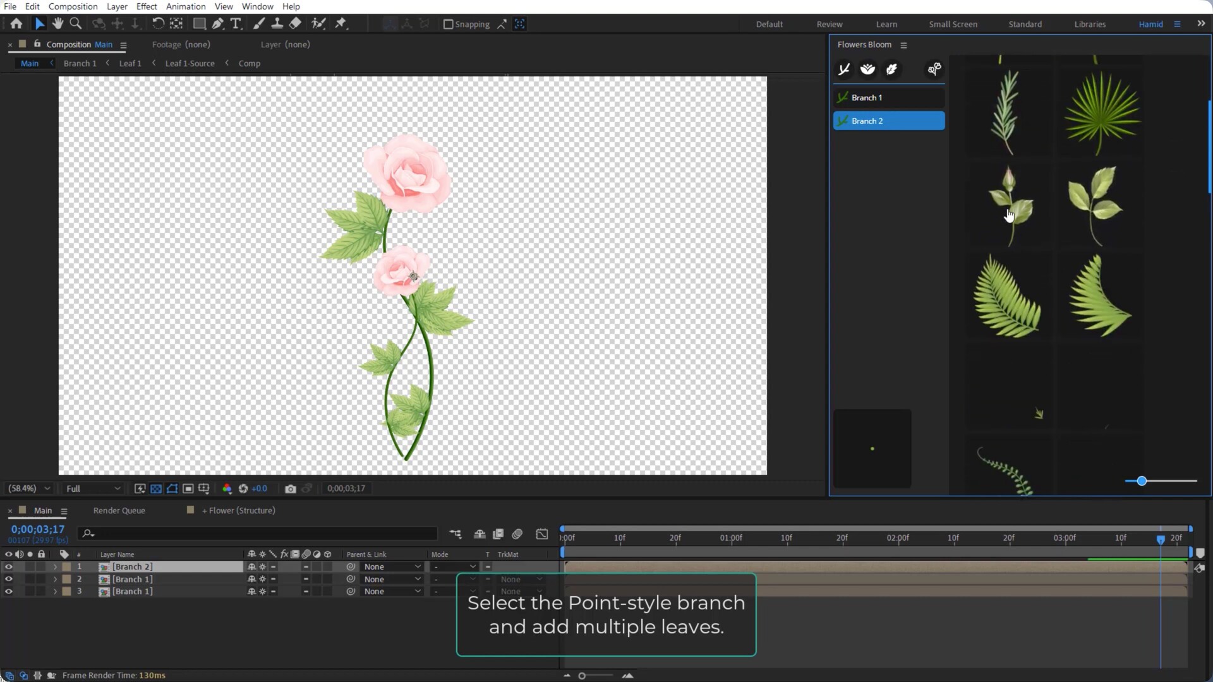Enable the Snapping checkbox

(x=449, y=24)
